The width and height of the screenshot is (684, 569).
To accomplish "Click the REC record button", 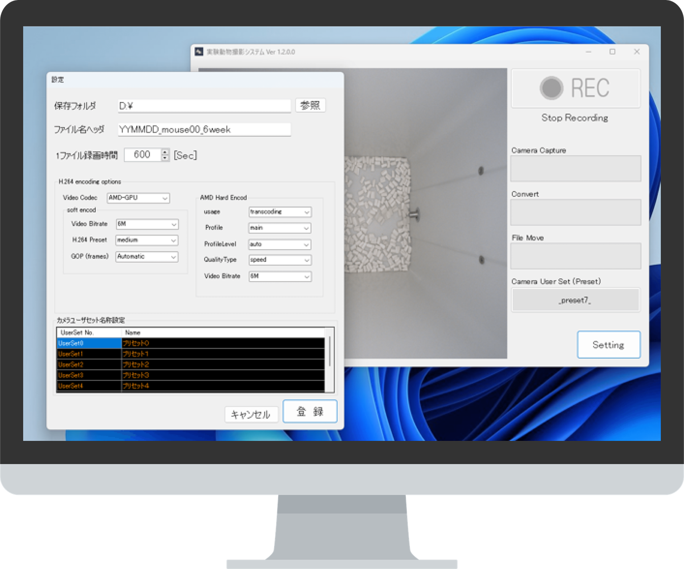I will tap(575, 88).
